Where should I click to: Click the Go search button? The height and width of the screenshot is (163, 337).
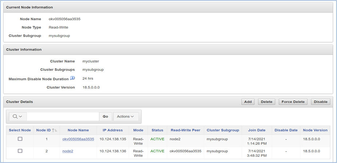click(x=105, y=116)
